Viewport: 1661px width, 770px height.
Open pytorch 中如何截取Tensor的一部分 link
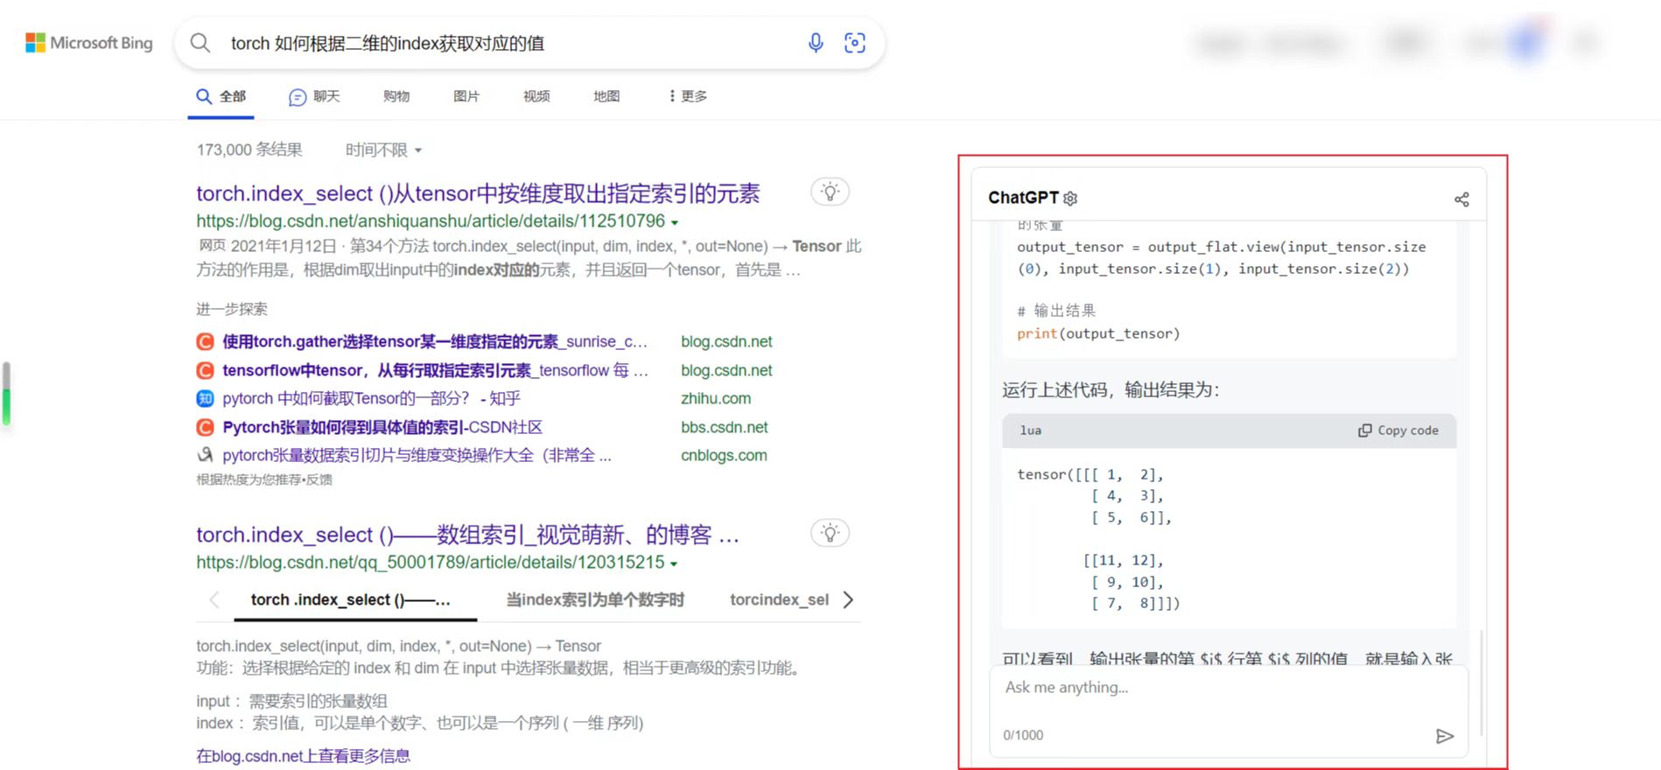(371, 399)
